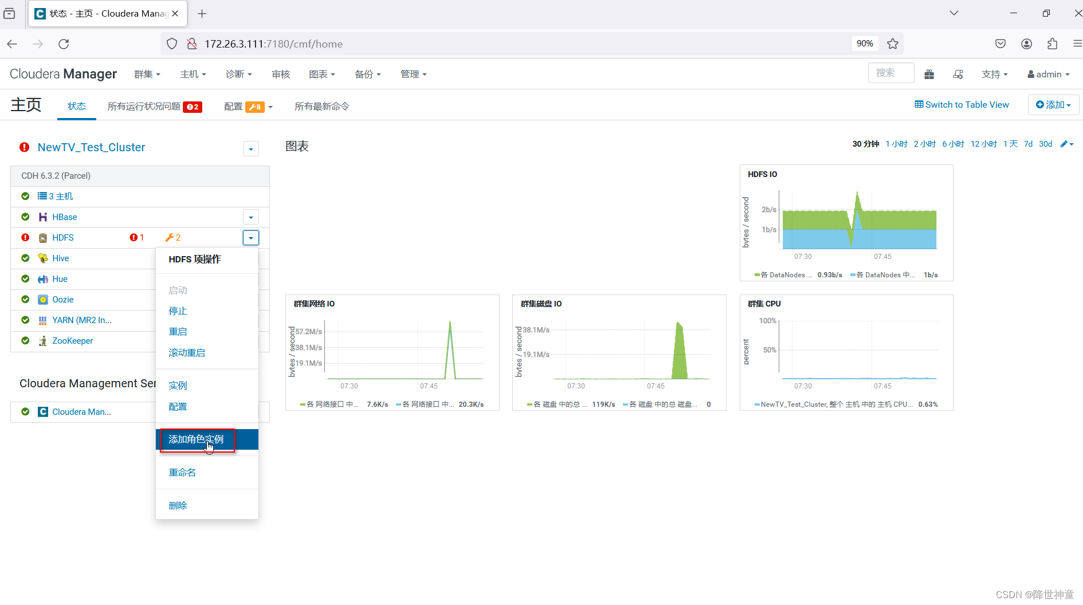Click the Hive bee icon
This screenshot has width=1083, height=605.
(x=42, y=258)
